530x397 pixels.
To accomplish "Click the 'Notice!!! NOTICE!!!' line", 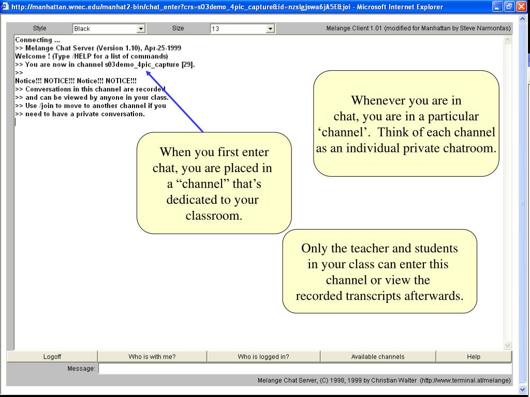I will coord(76,81).
